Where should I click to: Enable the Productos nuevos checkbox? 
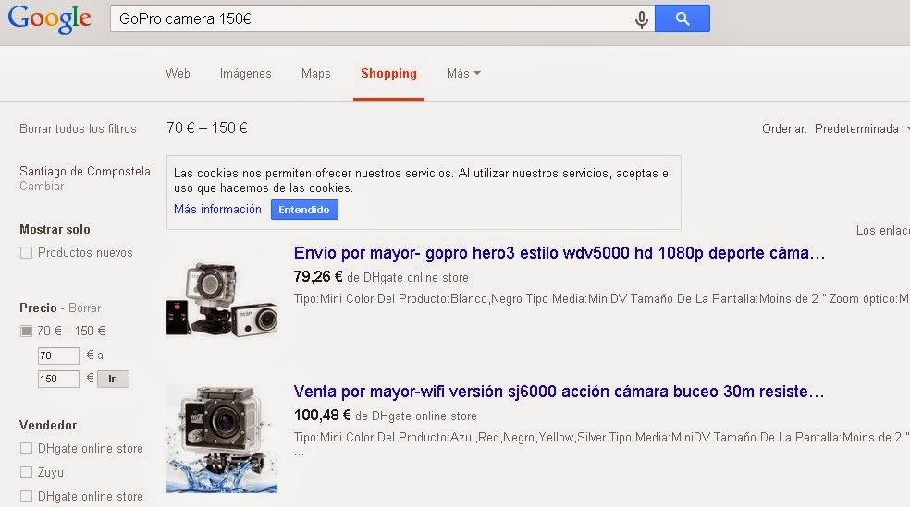coord(26,253)
